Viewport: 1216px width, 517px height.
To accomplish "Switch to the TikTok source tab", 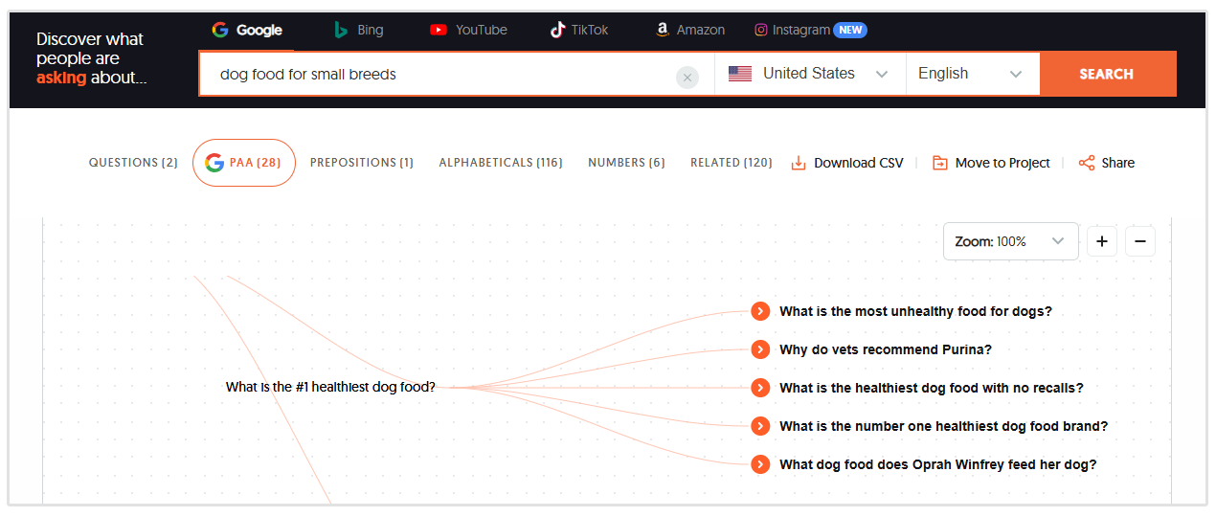I will tap(579, 30).
